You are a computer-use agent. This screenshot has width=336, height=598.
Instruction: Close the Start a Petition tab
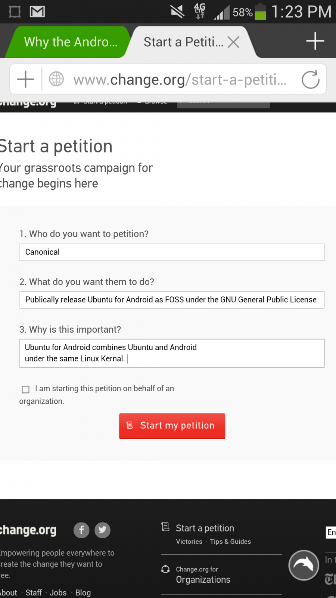pos(234,42)
